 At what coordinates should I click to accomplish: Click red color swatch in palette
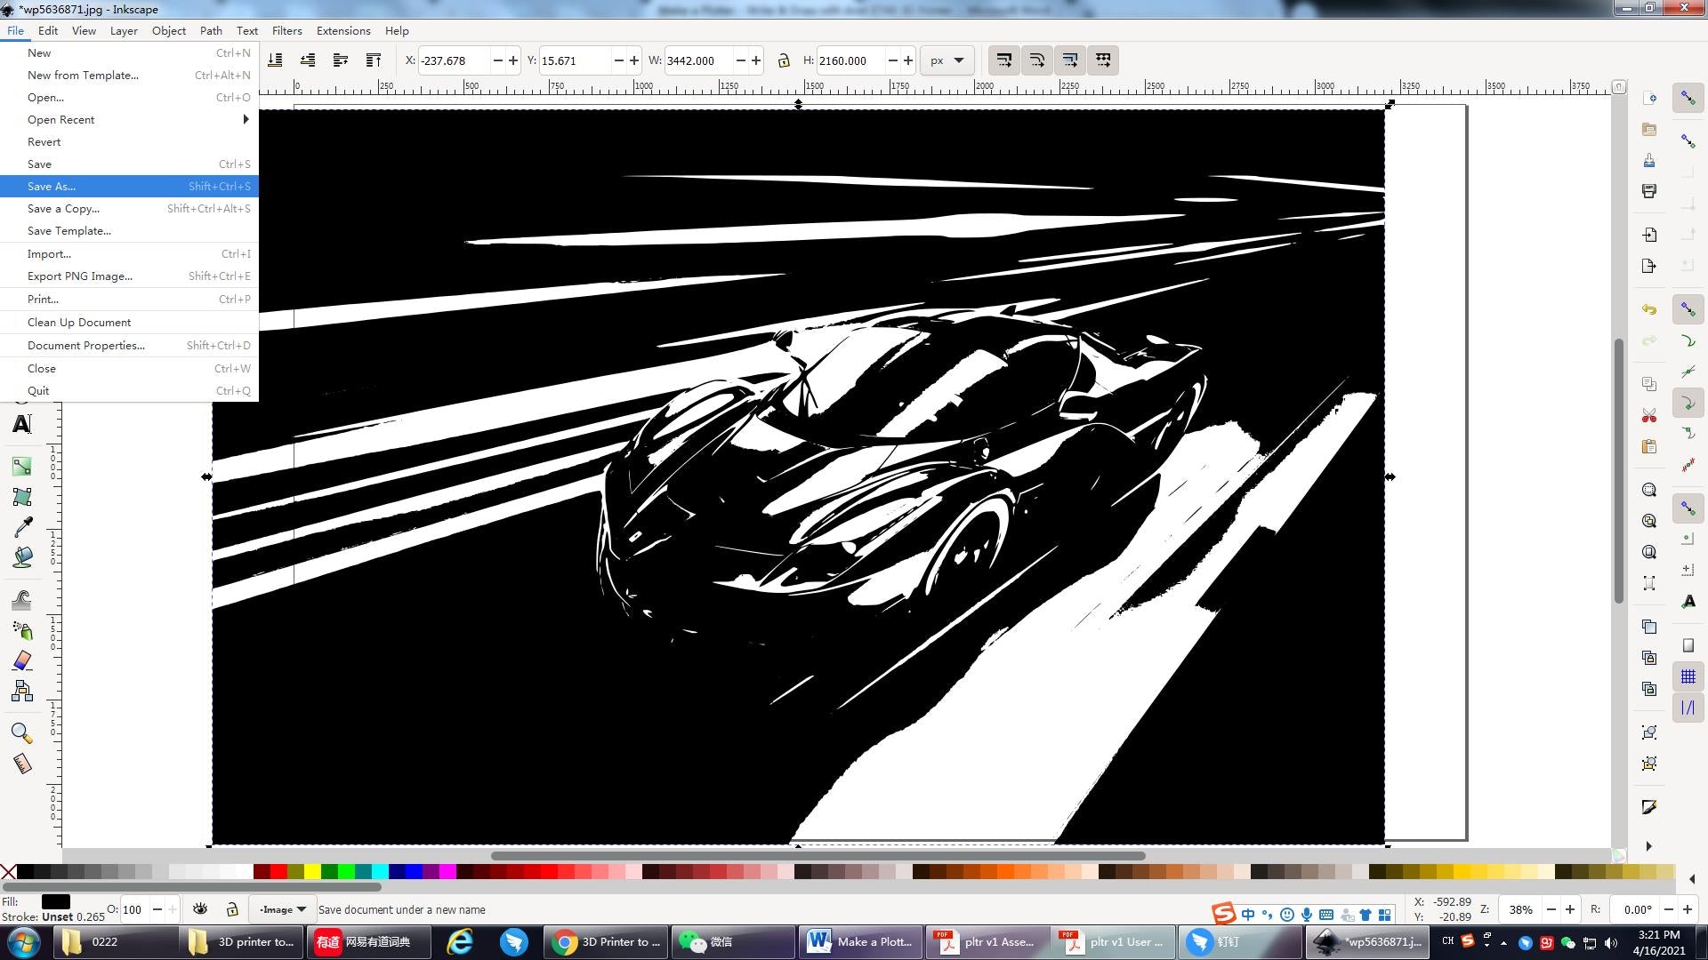278,871
